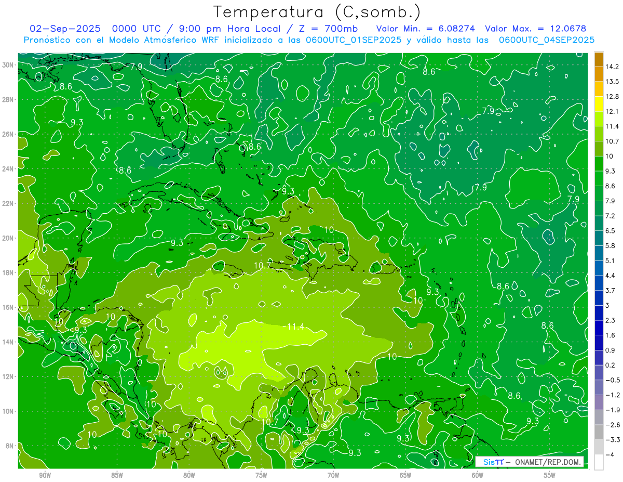
Task: Click the '90W' longitude axis label
Action: click(x=45, y=476)
